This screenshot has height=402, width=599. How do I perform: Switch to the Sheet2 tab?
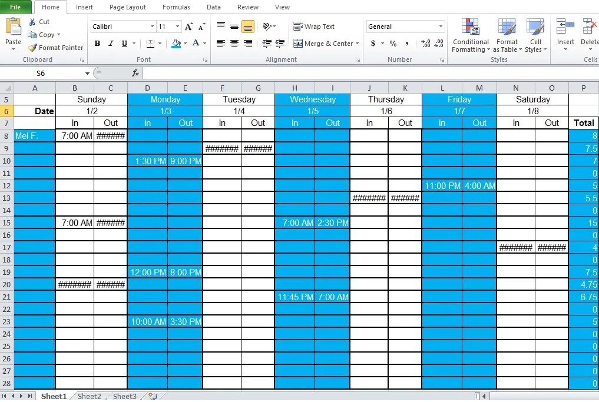[x=90, y=396]
